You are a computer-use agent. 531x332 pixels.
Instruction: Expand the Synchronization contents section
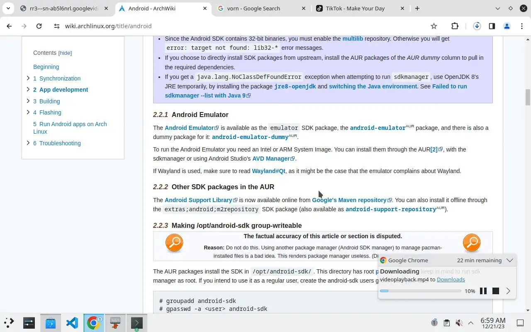pyautogui.click(x=28, y=78)
